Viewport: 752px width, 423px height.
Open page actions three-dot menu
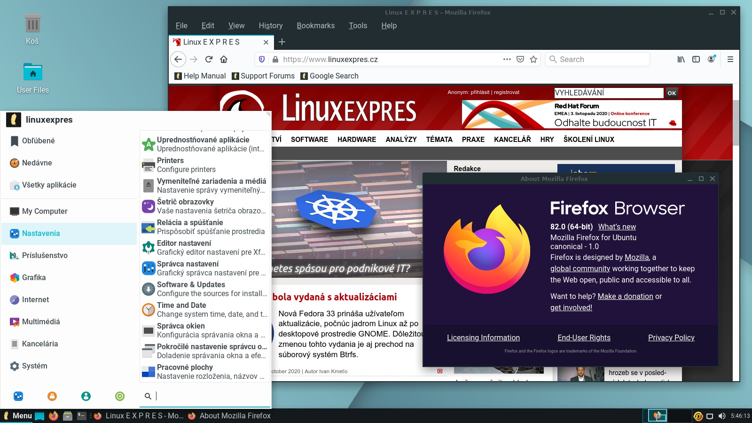tap(507, 59)
